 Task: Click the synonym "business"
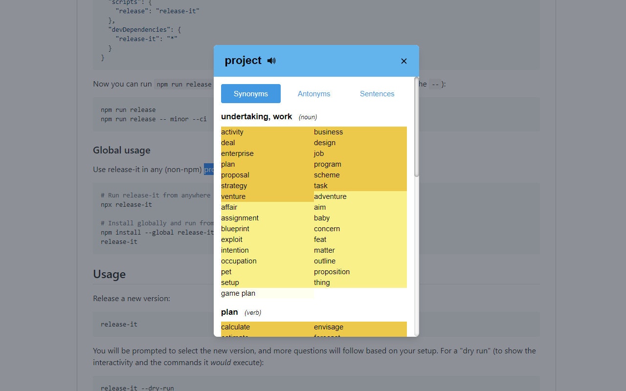[328, 132]
